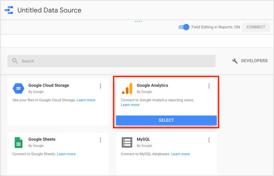
Task: Click the Google Analytics bar chart icon
Action: (x=127, y=88)
